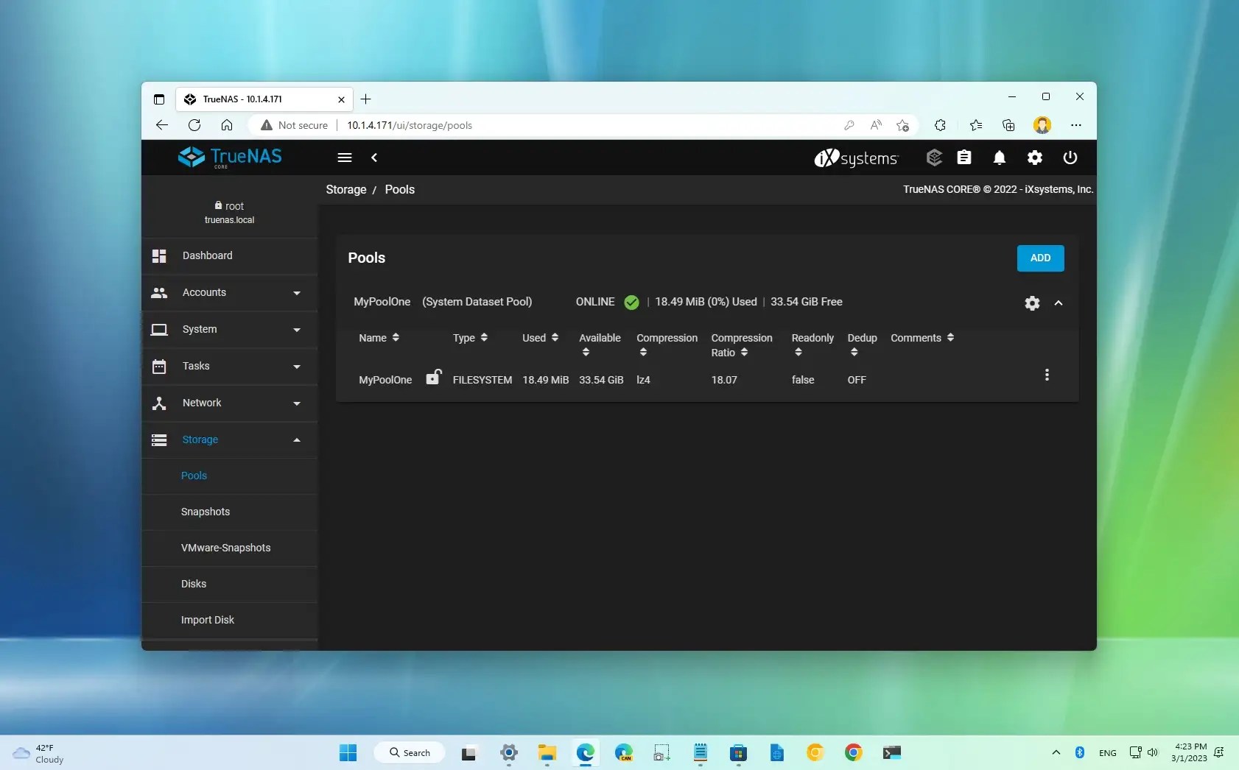Image resolution: width=1239 pixels, height=770 pixels.
Task: Open the Snapshots page under Storage
Action: coord(206,512)
